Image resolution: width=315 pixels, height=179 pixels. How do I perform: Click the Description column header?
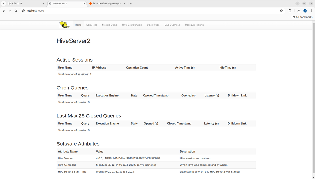pyautogui.click(x=187, y=152)
